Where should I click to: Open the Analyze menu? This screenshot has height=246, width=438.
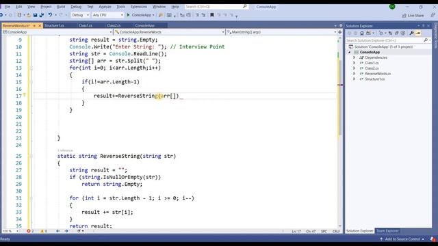(x=105, y=7)
